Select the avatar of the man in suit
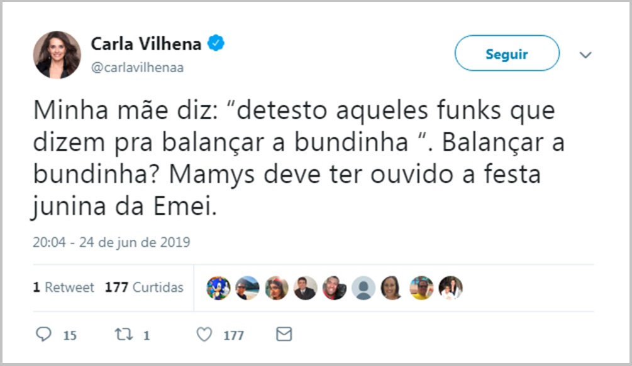632x366 pixels. tap(305, 288)
